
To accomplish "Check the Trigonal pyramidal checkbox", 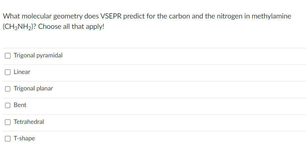I will (x=7, y=56).
